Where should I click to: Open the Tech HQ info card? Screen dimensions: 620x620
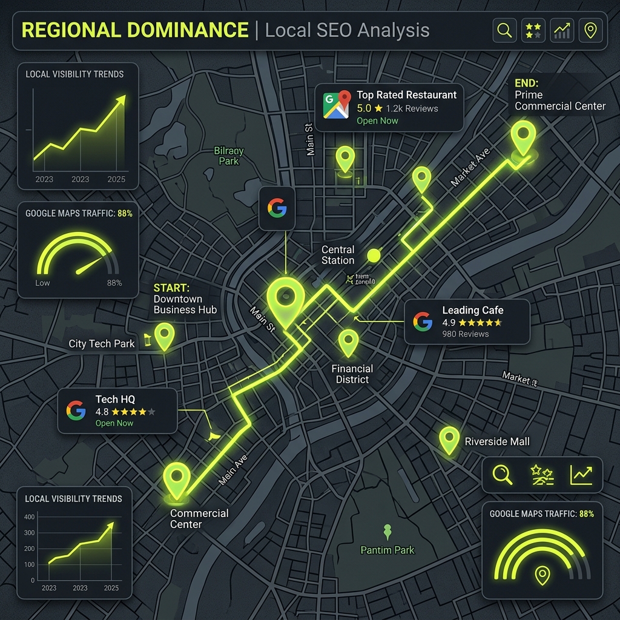click(x=117, y=411)
